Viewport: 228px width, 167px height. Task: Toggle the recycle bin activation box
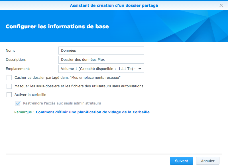[9, 94]
